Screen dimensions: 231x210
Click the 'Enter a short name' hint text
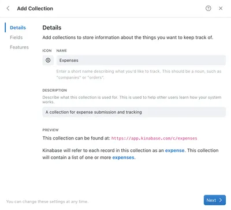[x=139, y=74]
